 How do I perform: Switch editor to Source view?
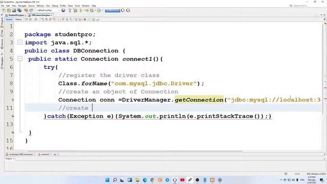tap(9, 19)
